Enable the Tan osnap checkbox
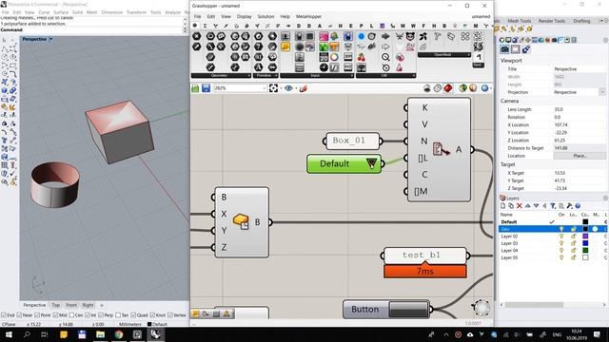The height and width of the screenshot is (342, 609). (118, 315)
